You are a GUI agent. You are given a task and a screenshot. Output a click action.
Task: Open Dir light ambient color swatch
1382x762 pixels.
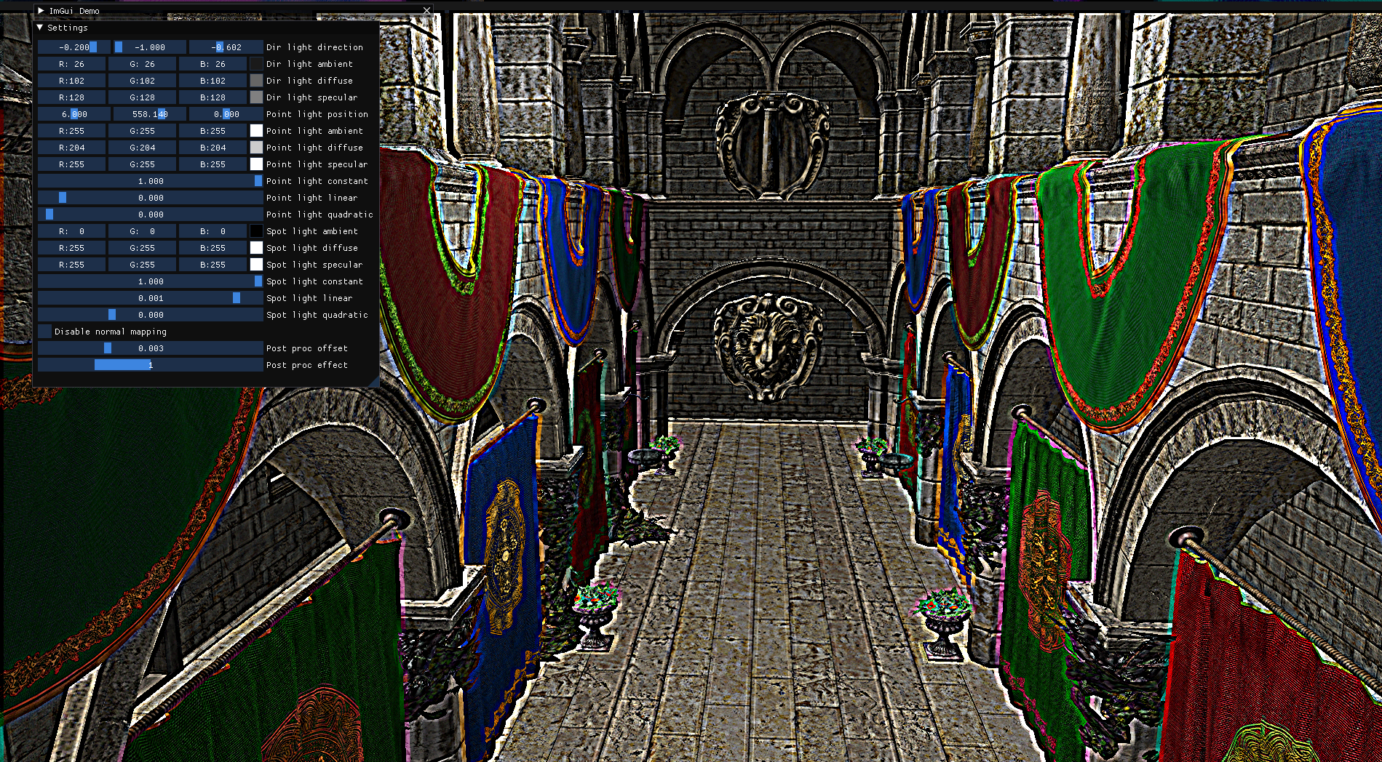pyautogui.click(x=256, y=64)
